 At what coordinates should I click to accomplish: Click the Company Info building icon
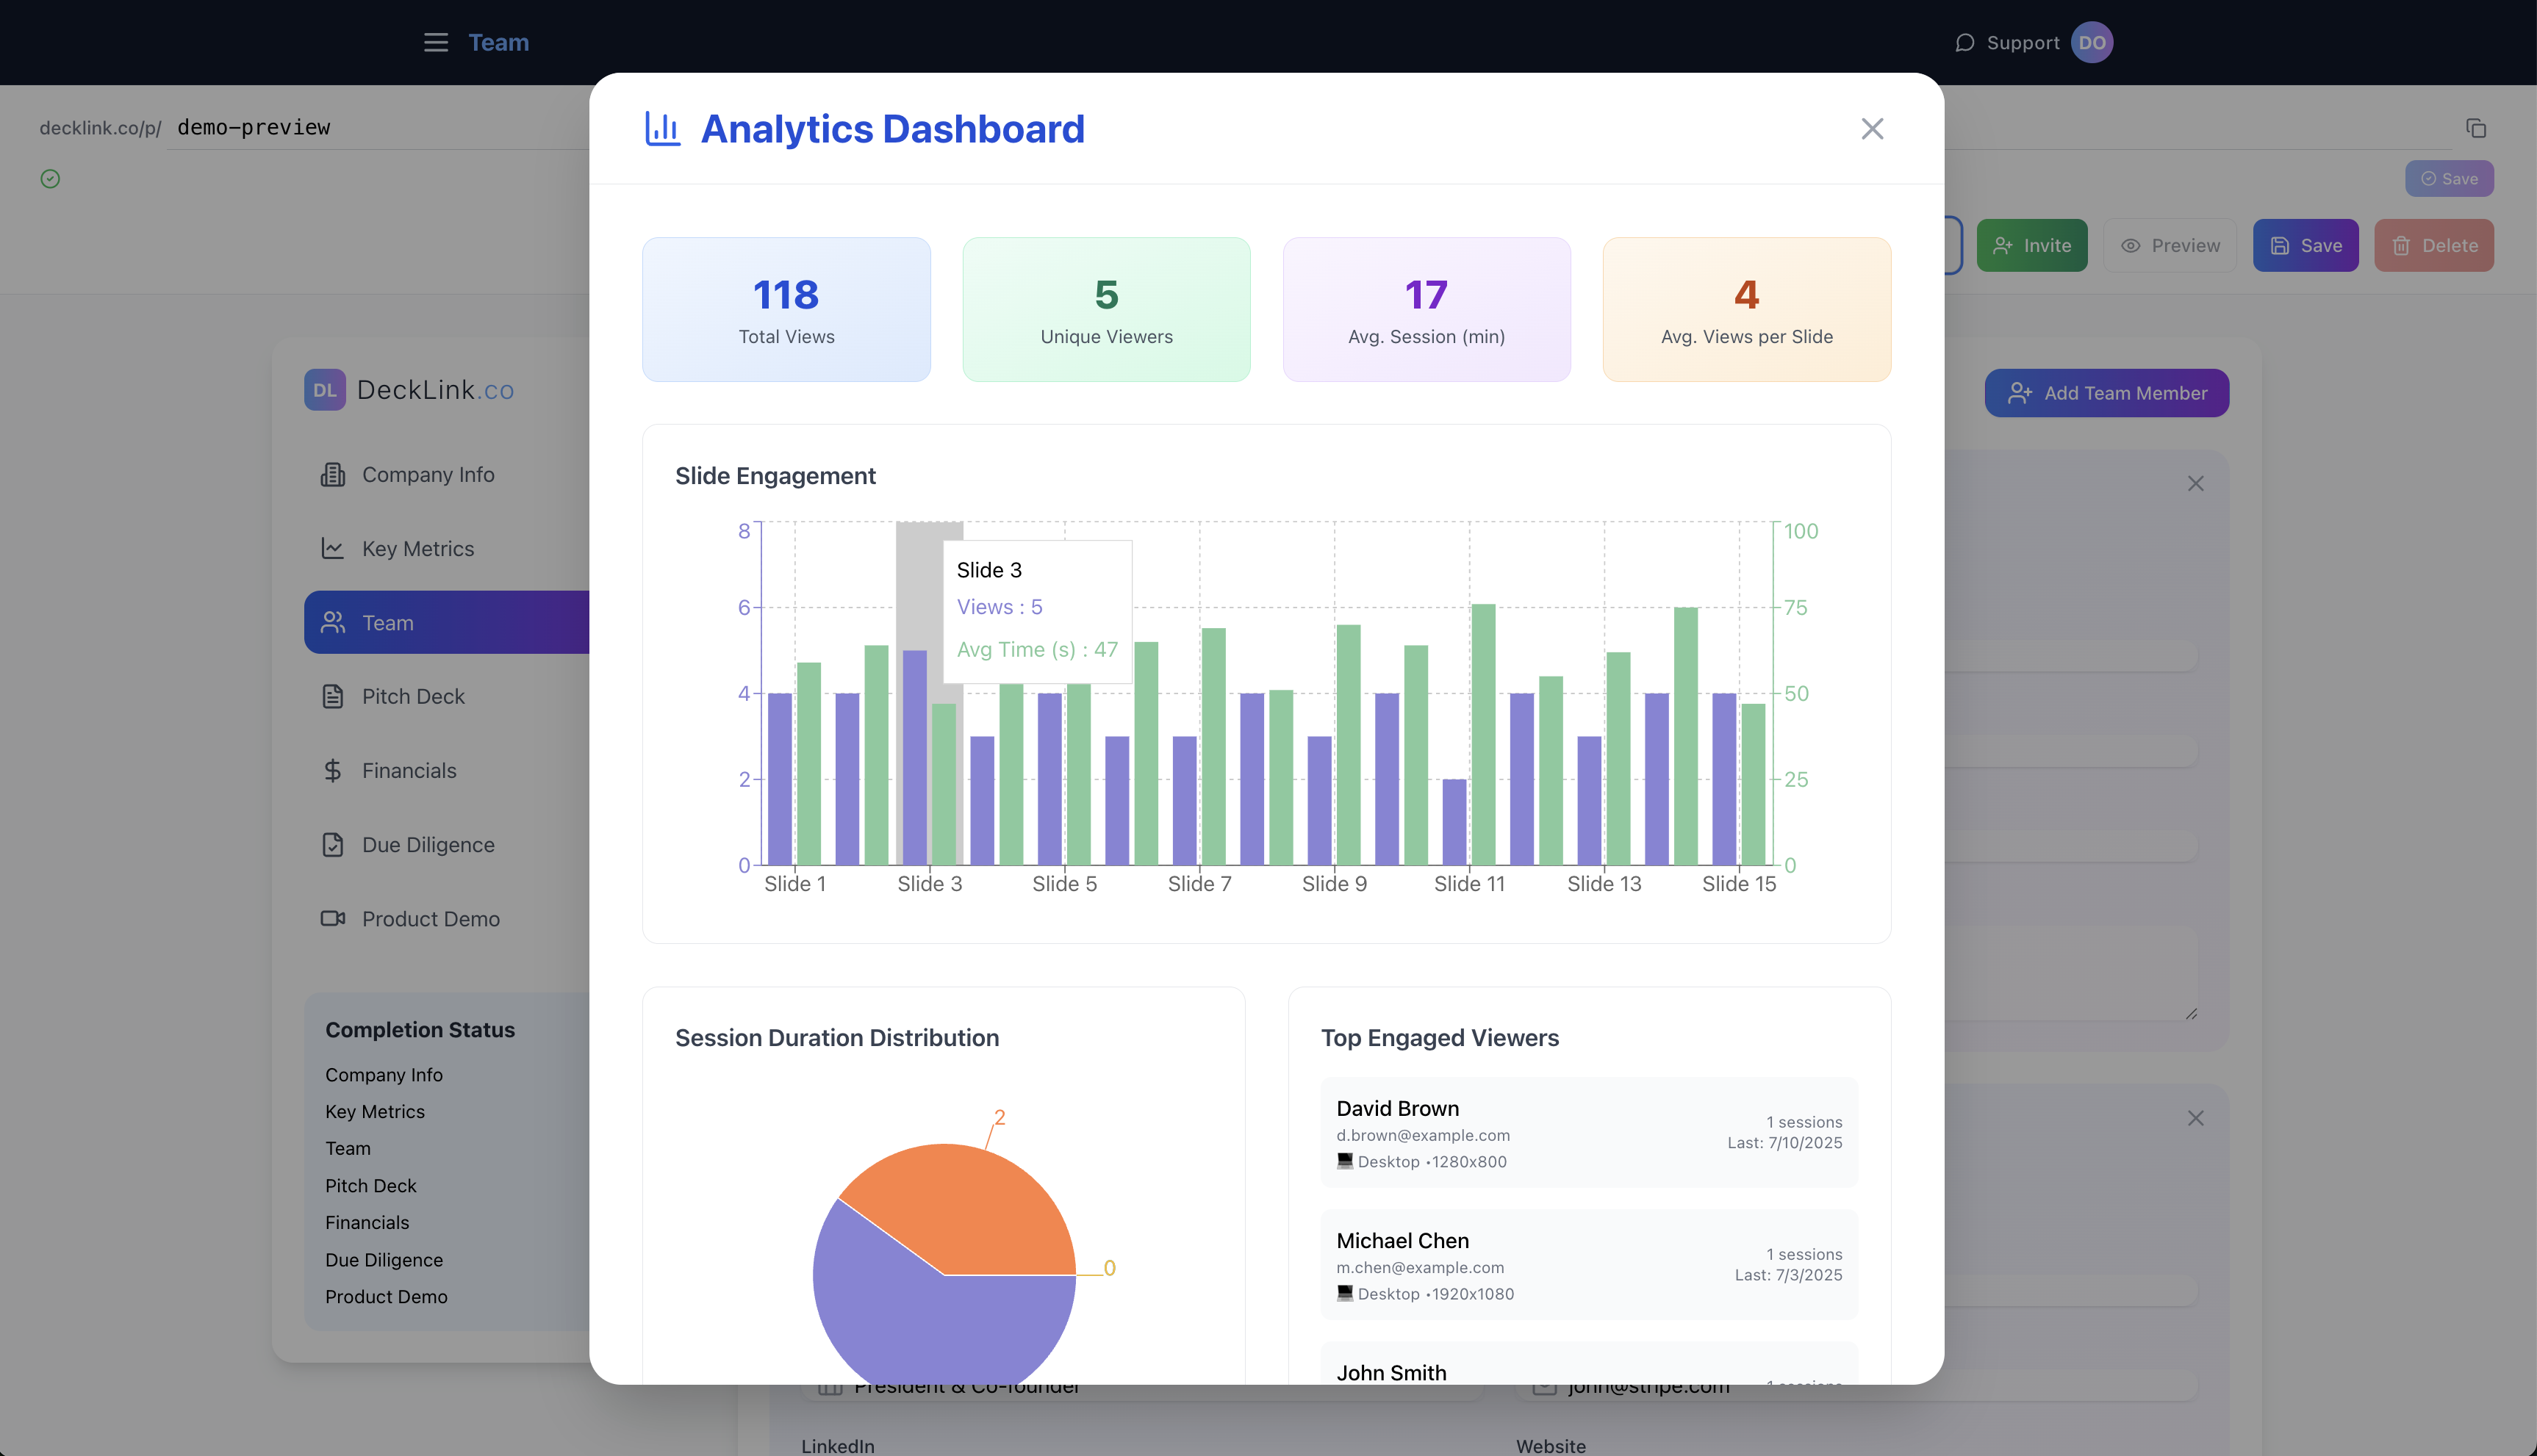click(332, 475)
